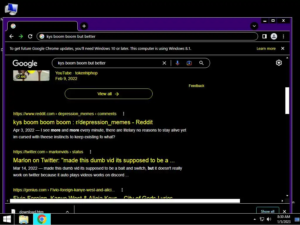Click the scroll up arrow
This screenshot has height=225, width=300.
pos(287,58)
